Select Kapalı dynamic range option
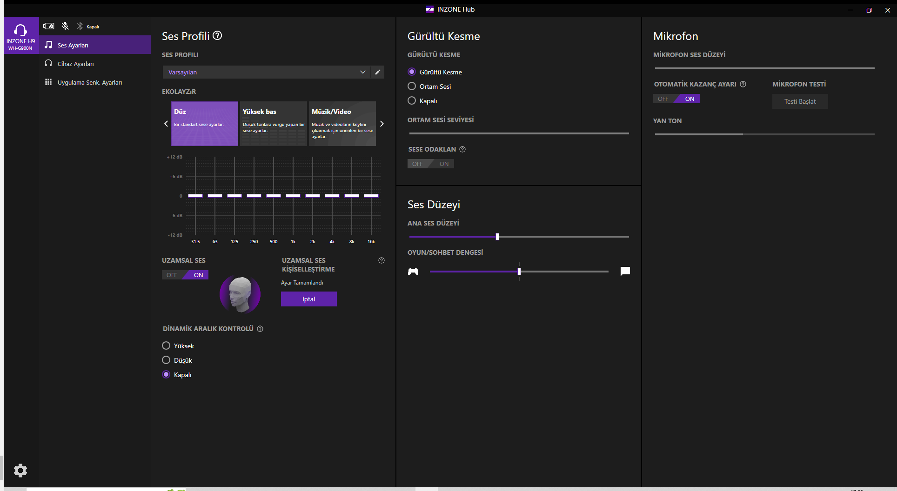Viewport: 897px width, 491px height. pyautogui.click(x=166, y=375)
